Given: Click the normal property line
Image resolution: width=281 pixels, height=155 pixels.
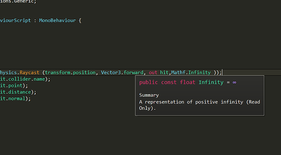Looking at the screenshot, I should pyautogui.click(x=15, y=98).
